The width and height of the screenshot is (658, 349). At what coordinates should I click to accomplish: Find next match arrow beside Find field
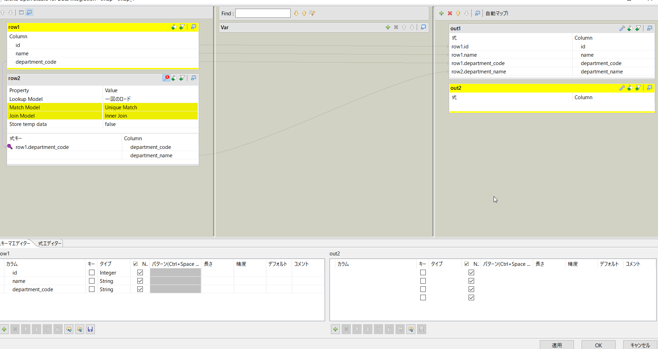coord(296,13)
